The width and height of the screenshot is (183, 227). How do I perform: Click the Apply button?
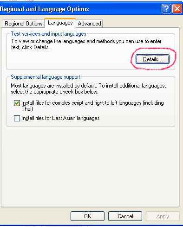click(163, 216)
